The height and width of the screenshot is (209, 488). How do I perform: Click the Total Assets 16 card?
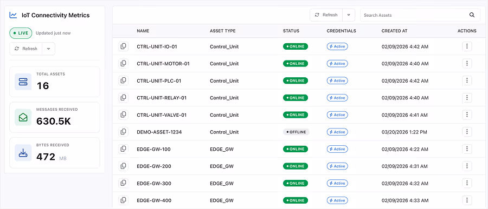coord(55,82)
